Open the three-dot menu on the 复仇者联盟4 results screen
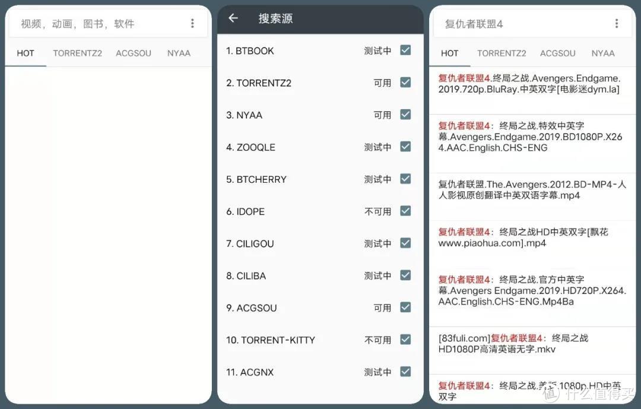The height and width of the screenshot is (409, 641). click(x=615, y=23)
